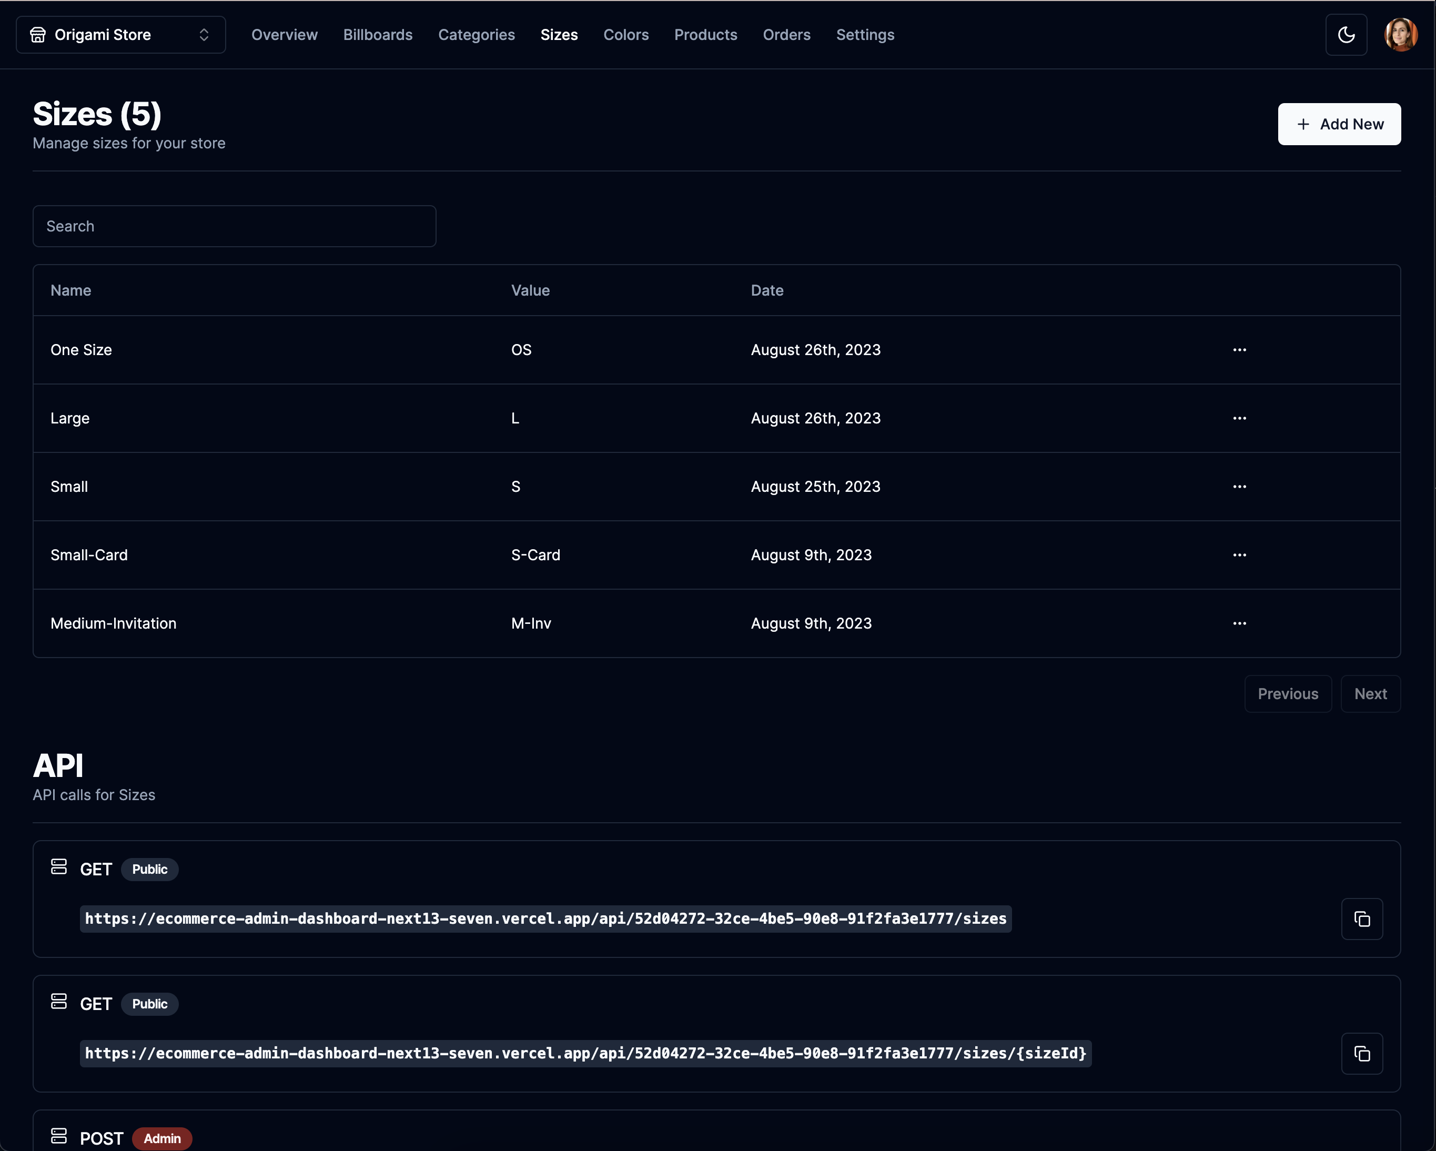Go to the Colors tab
This screenshot has width=1436, height=1151.
pos(625,35)
